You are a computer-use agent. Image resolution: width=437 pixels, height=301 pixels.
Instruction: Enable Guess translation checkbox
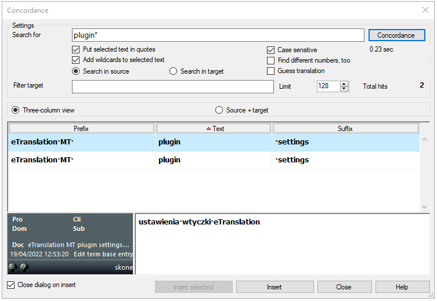click(x=270, y=71)
